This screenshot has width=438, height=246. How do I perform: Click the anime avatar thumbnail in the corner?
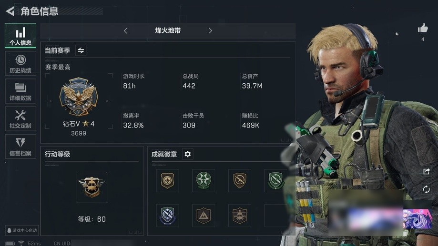[418, 219]
